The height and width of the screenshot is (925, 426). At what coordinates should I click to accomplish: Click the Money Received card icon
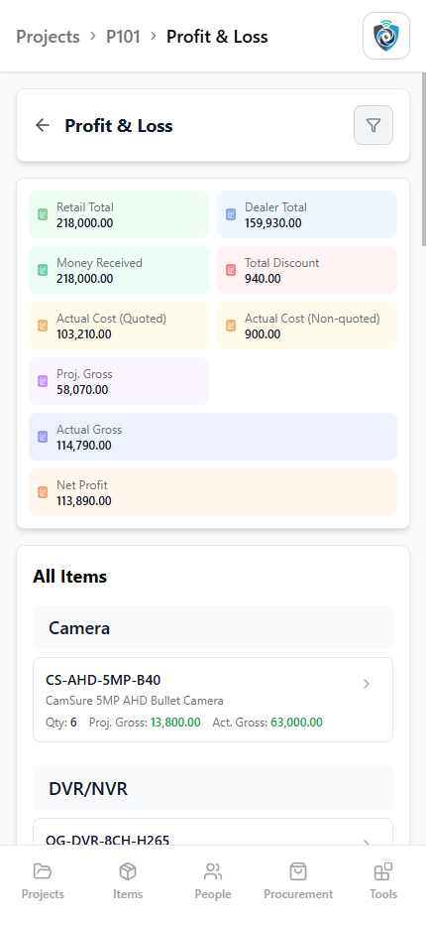click(43, 270)
